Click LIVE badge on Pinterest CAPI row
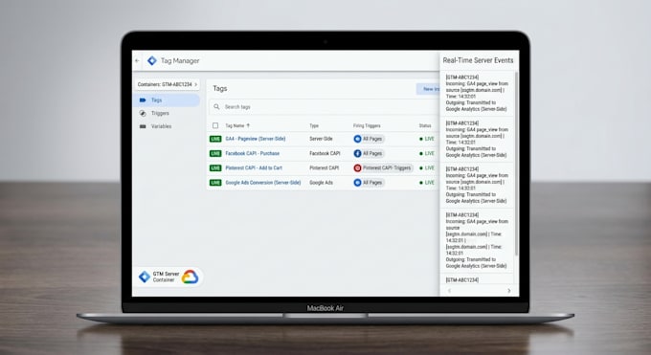The width and height of the screenshot is (651, 355). (x=215, y=167)
